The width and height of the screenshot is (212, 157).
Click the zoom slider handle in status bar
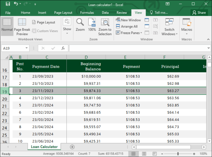tap(178, 154)
